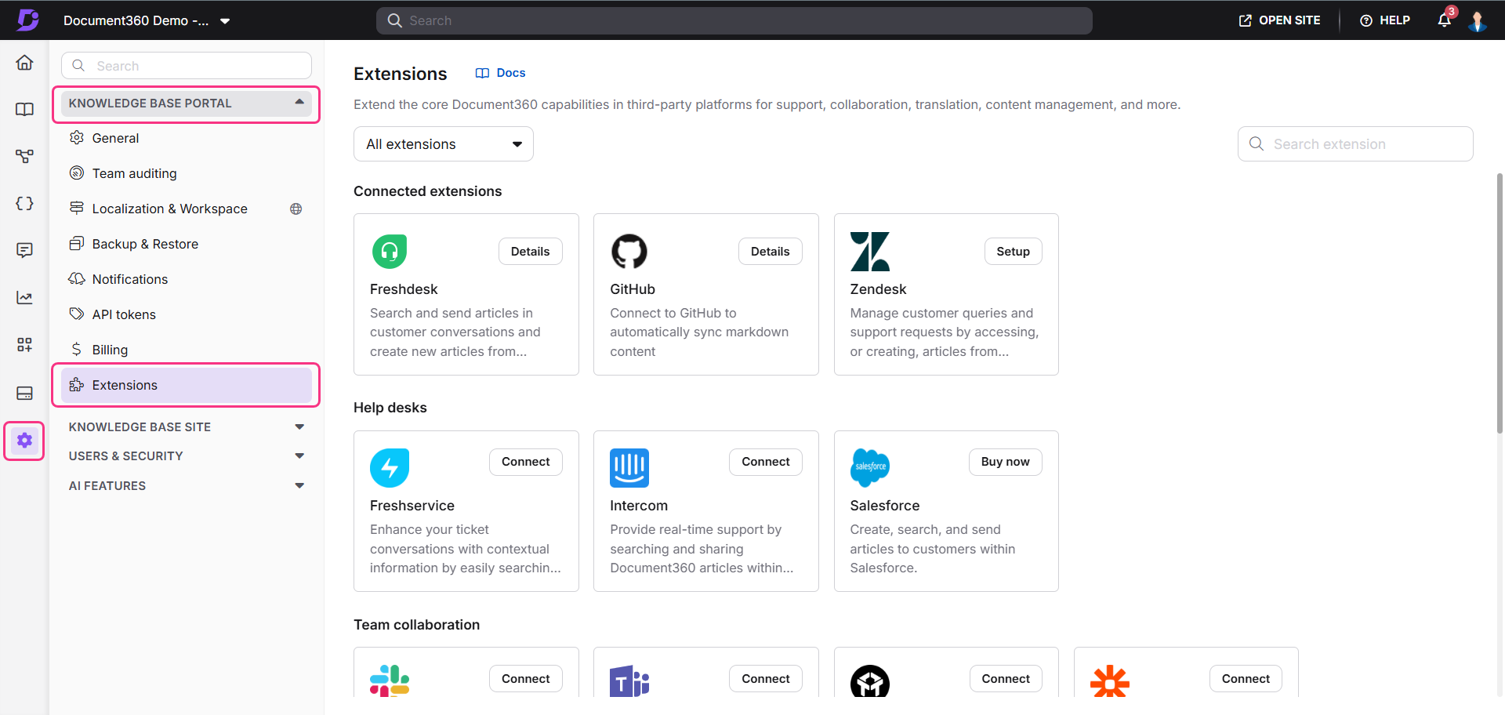1505x715 pixels.
Task: Open the project switcher dropdown arrow
Action: 225,21
